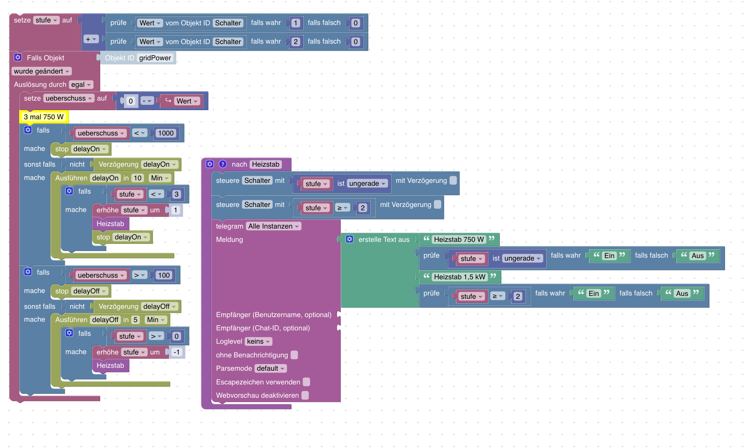This screenshot has height=448, width=745.
Task: Open minus operator dropdown
Action: (x=147, y=101)
